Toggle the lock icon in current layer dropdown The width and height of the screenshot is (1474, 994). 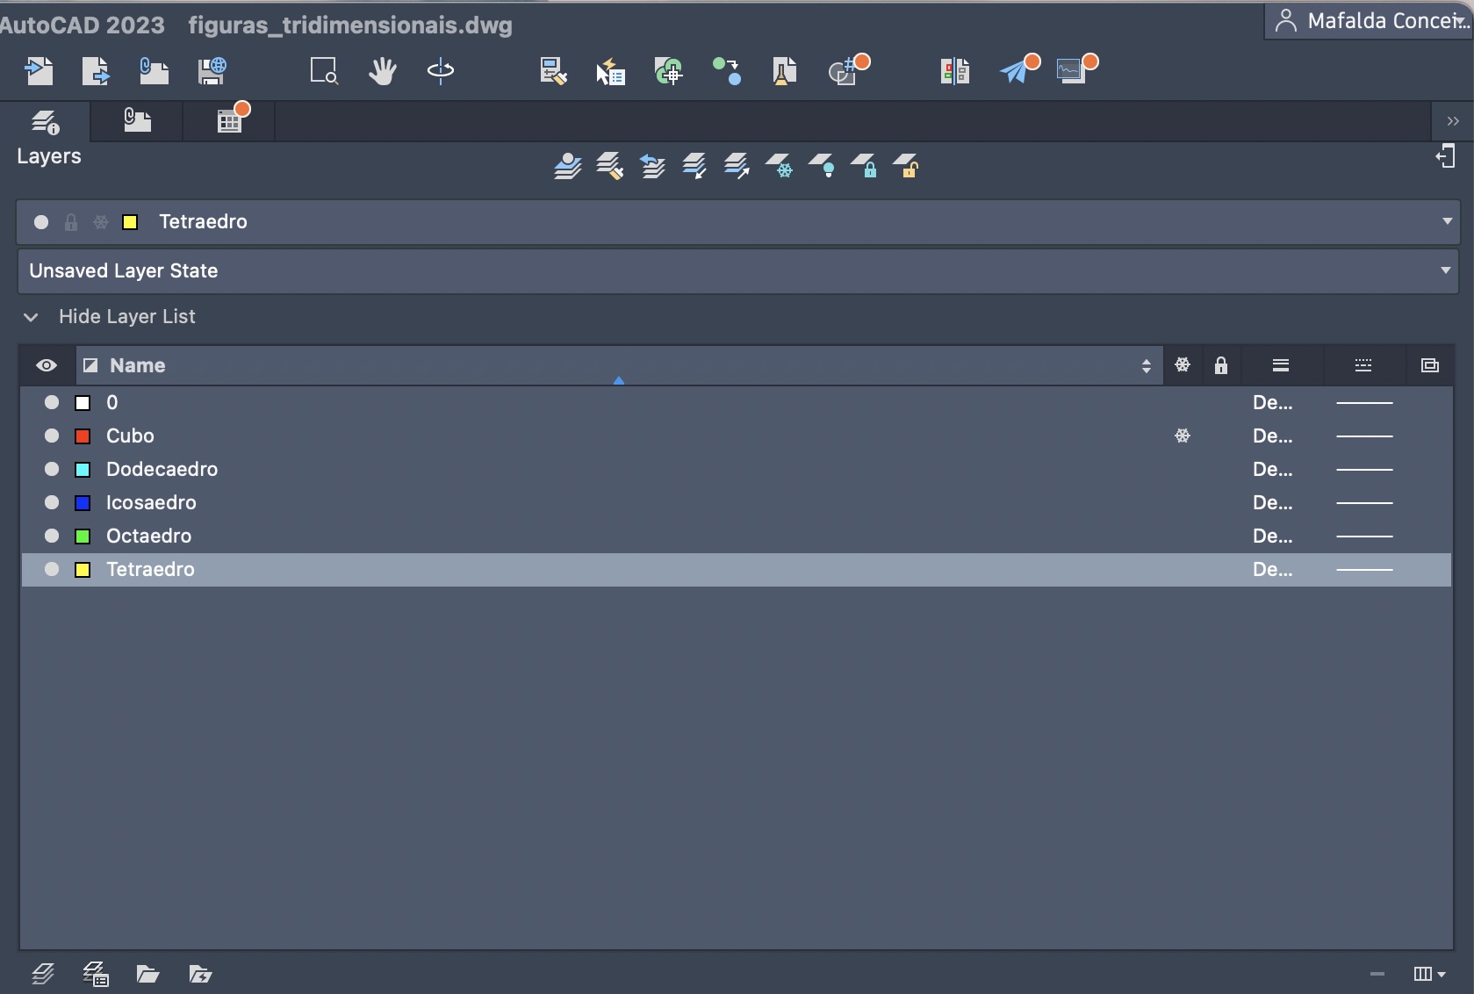[71, 222]
